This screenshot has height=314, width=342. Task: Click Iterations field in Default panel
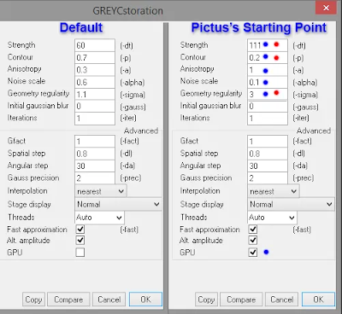pyautogui.click(x=95, y=119)
